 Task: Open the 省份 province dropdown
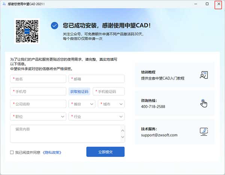click(x=82, y=104)
